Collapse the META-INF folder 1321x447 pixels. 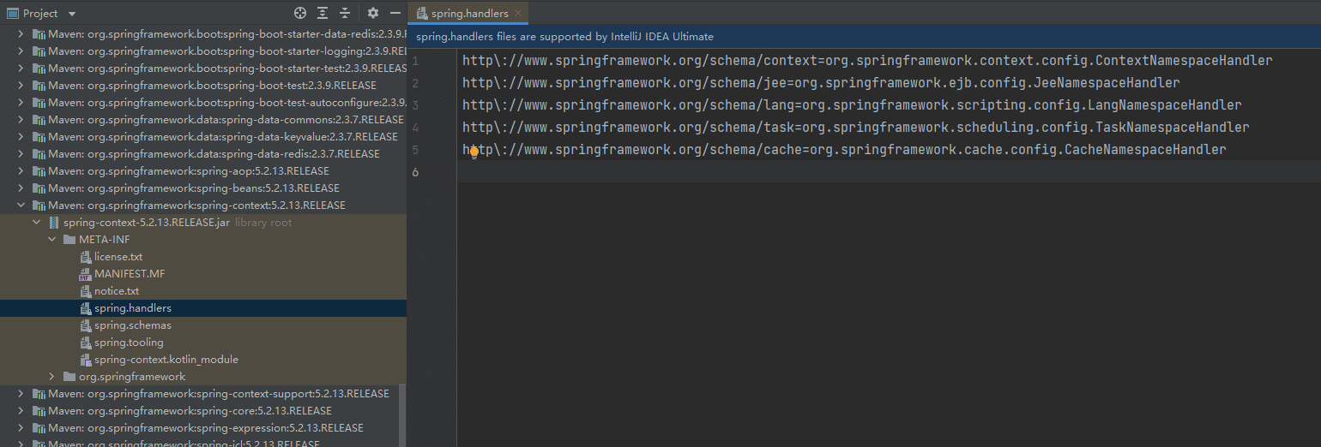[x=52, y=240]
